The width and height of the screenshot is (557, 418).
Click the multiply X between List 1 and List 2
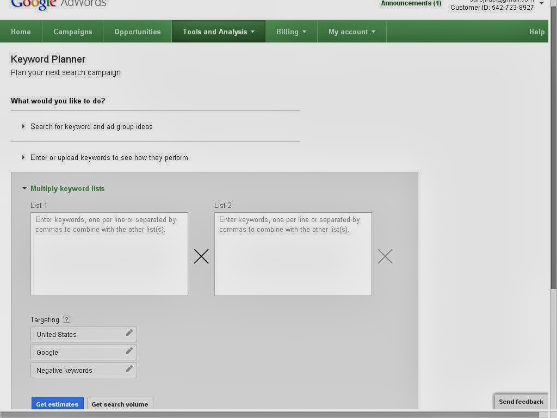(x=201, y=256)
